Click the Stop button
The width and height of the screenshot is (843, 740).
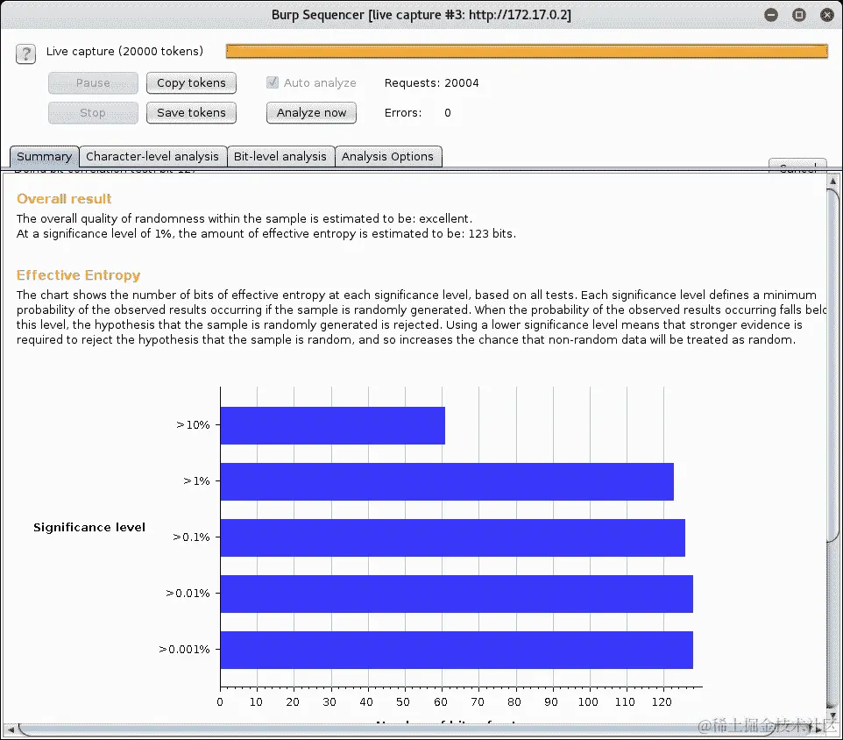[x=93, y=113]
